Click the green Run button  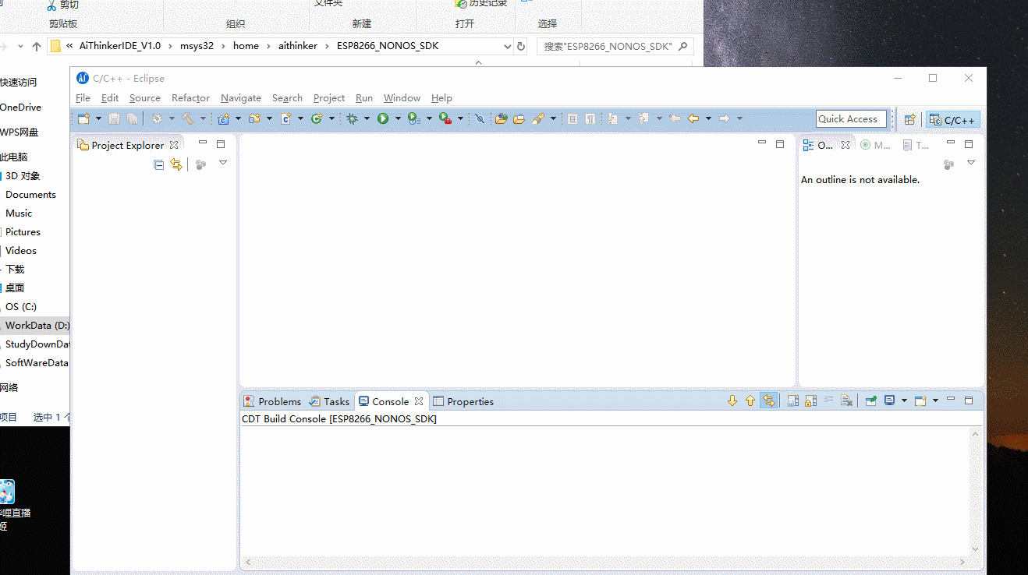(383, 118)
